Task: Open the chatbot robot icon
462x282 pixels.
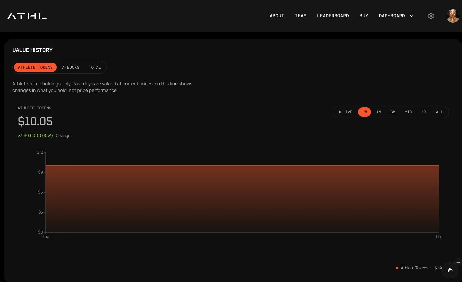Action: coord(450,270)
